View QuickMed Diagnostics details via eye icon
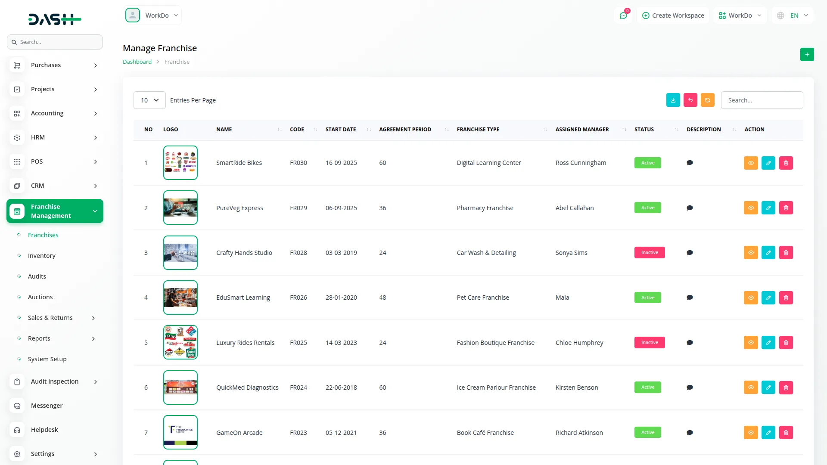 (750, 387)
